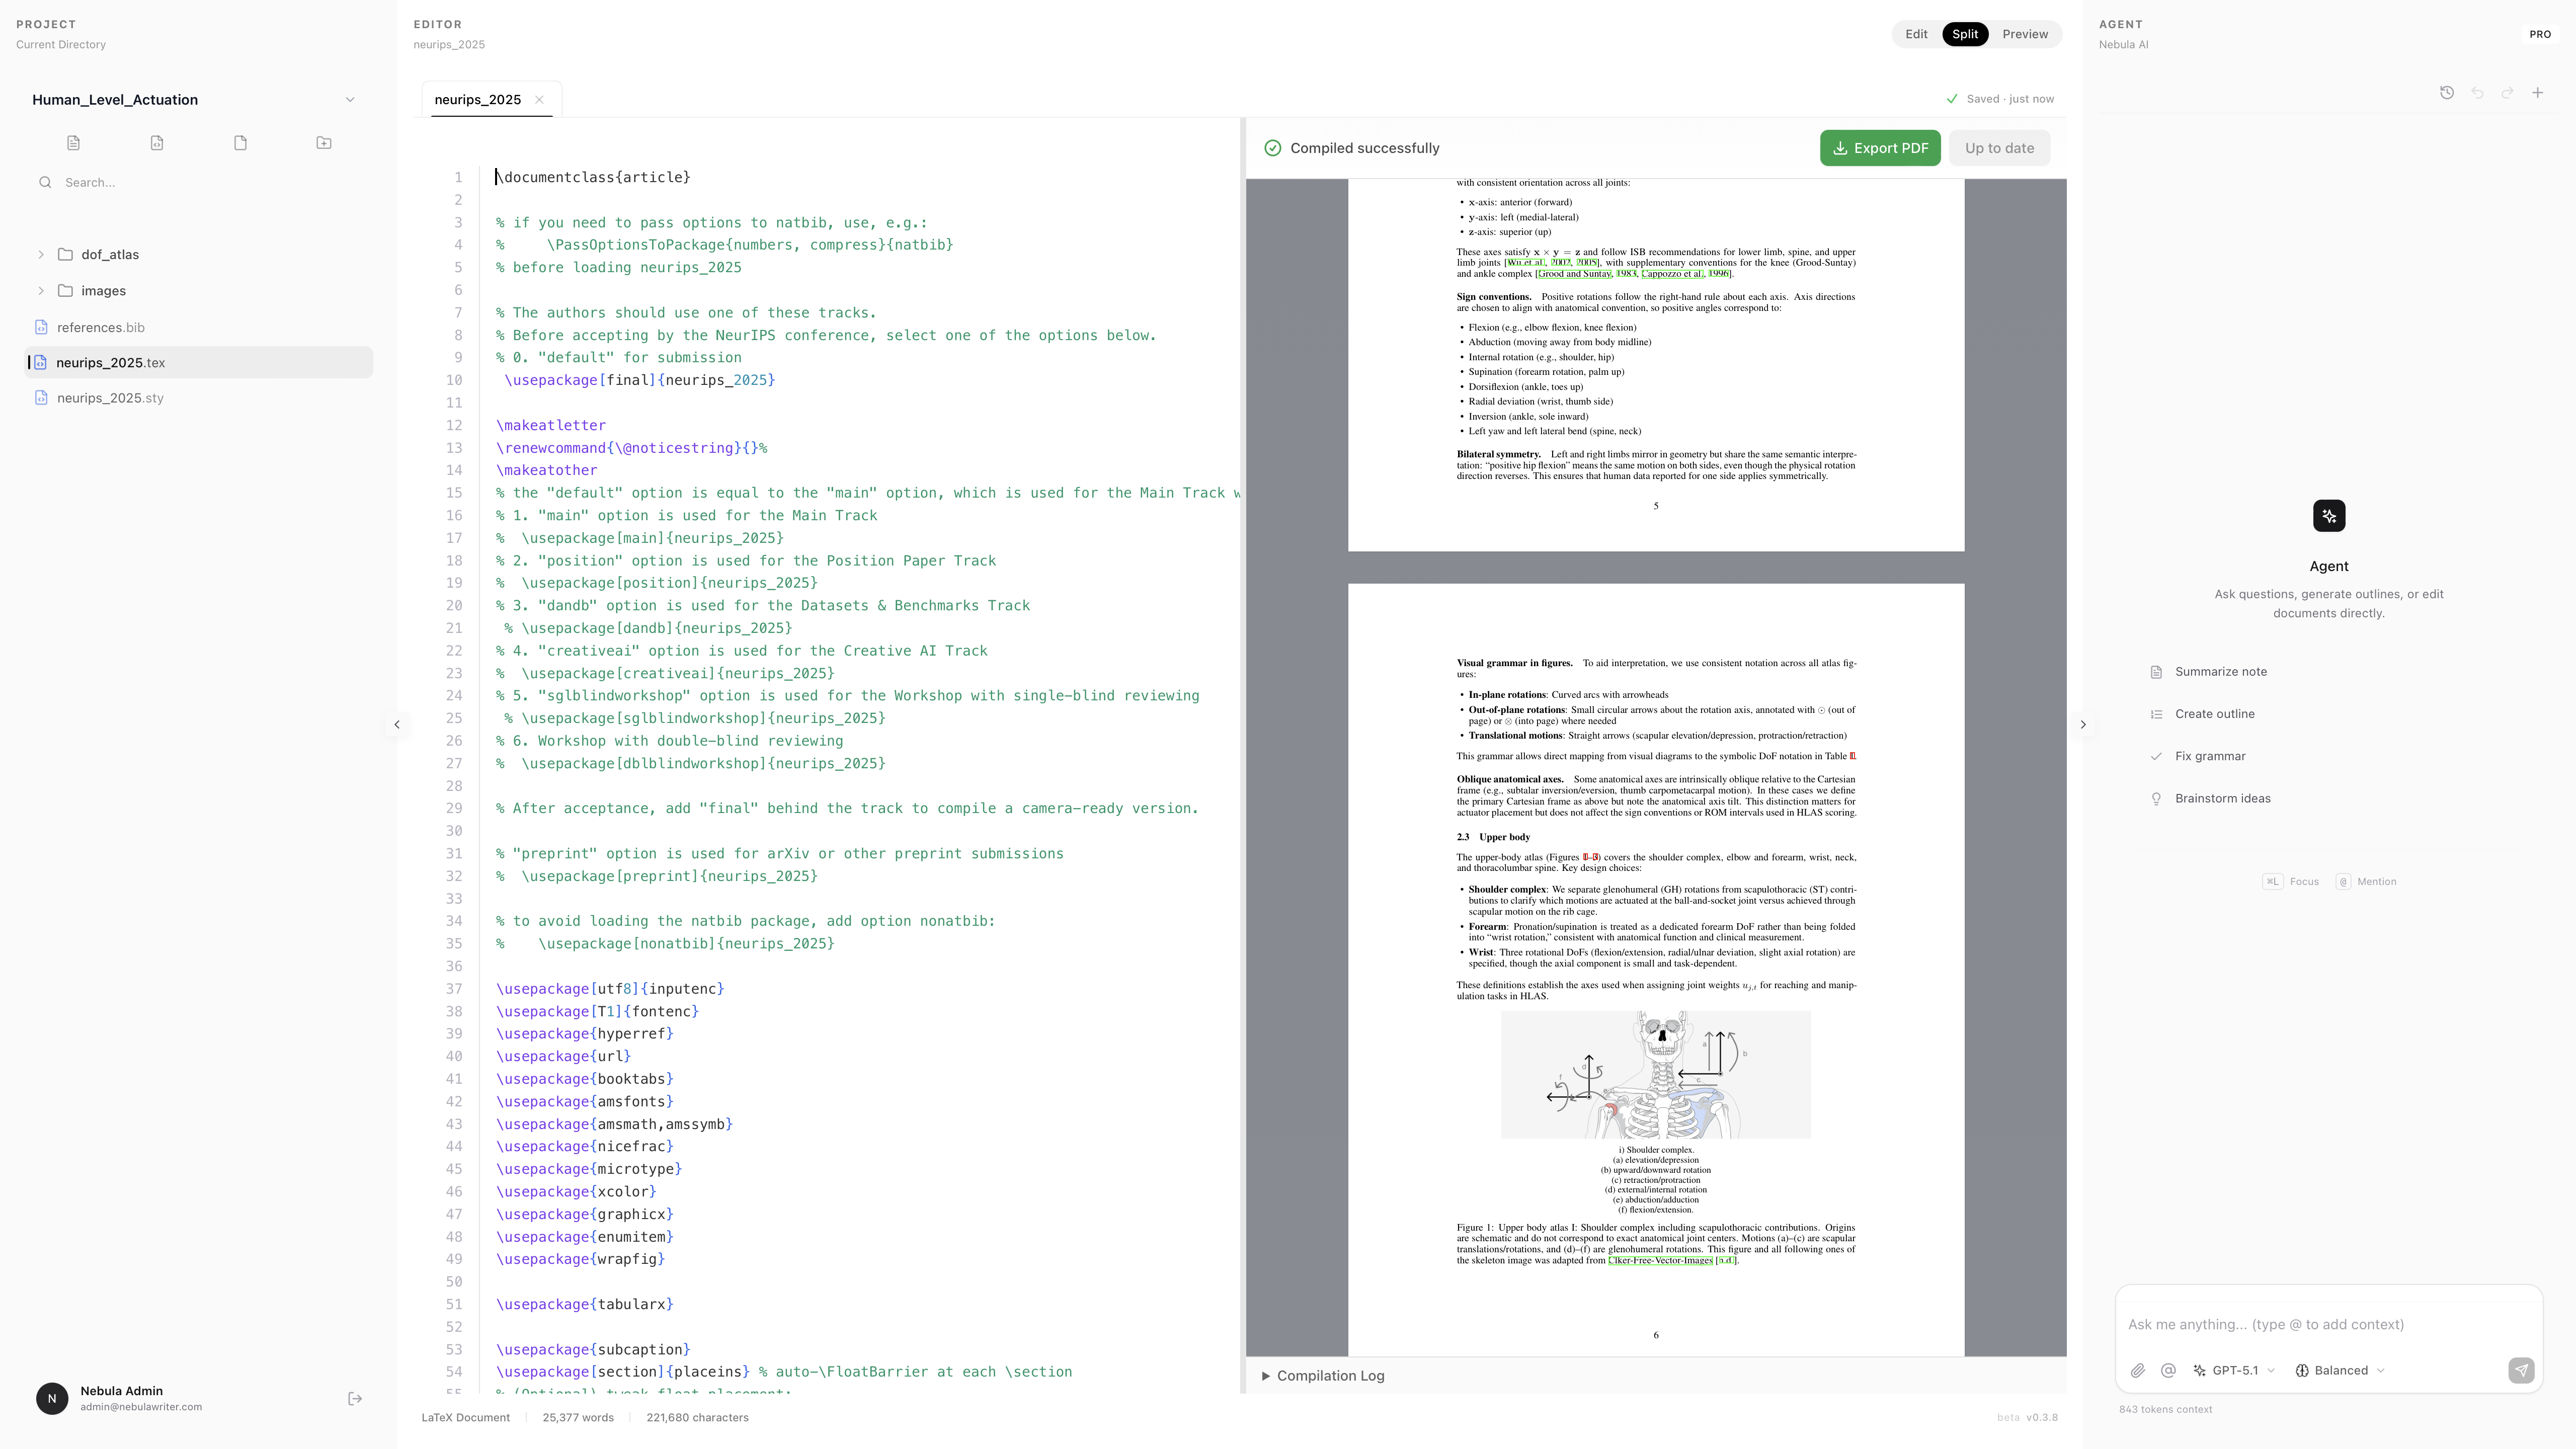
Task: Open the GPT-5.1 model dropdown
Action: coord(2235,1371)
